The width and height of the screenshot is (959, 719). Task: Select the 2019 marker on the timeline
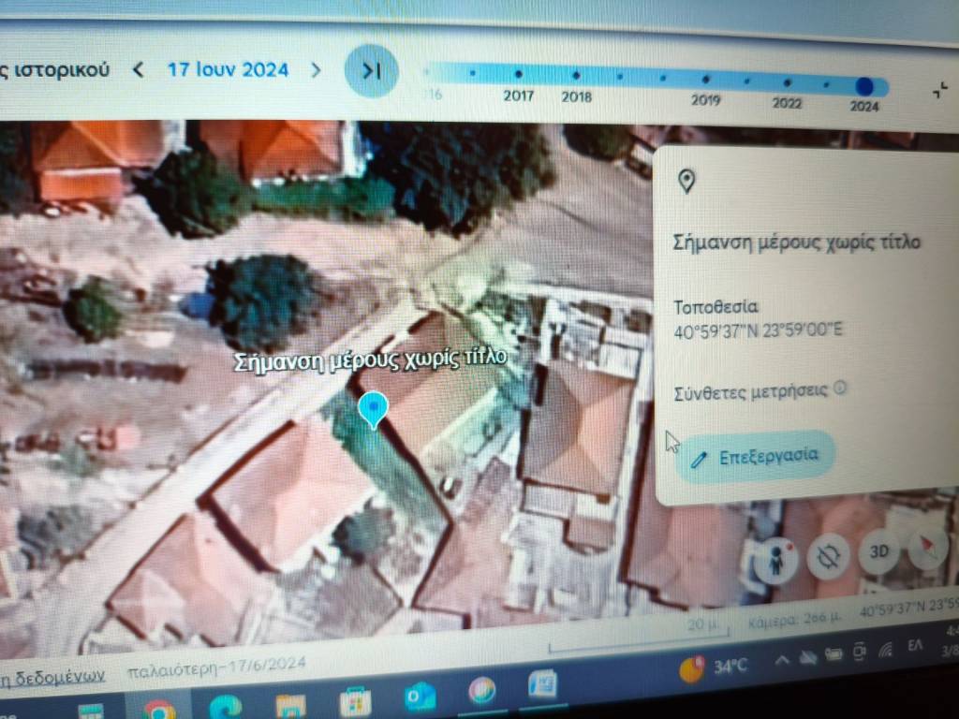coord(706,81)
